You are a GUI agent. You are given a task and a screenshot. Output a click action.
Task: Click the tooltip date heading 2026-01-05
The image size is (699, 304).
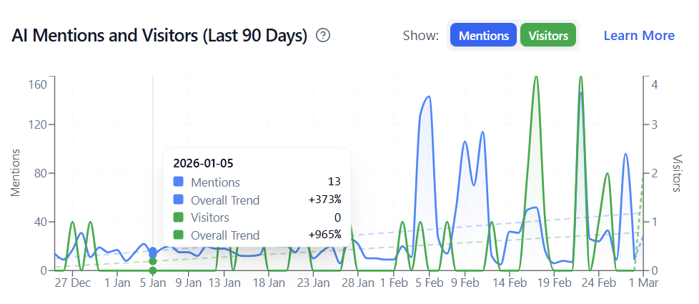[x=203, y=163]
